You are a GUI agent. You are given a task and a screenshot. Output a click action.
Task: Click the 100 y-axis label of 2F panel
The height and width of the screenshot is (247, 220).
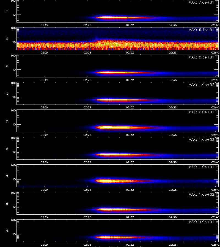point(13,28)
